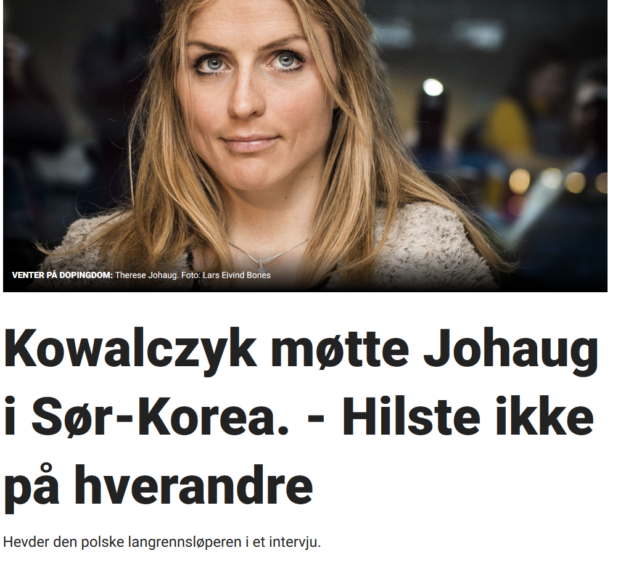Screen dimensions: 618x561
Task: Click 'på hverandre' on the headline's last line
Action: (x=159, y=486)
